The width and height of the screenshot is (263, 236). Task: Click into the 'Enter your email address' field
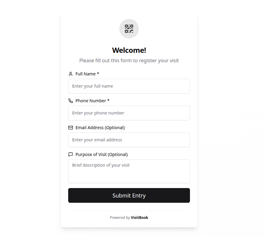point(129,140)
